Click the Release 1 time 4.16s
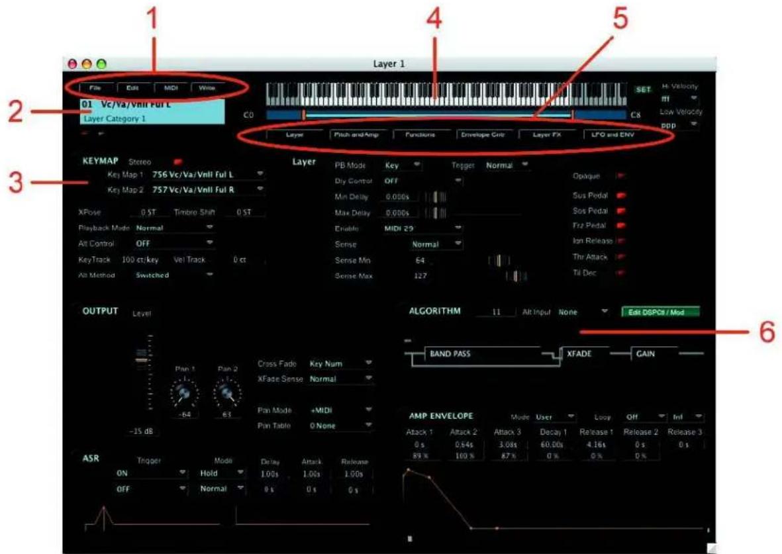This screenshot has height=554, width=782. (596, 444)
